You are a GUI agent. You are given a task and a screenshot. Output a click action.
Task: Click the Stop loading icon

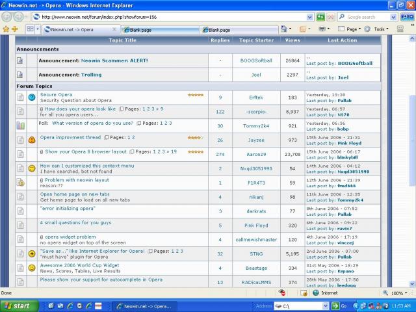tap(332, 17)
